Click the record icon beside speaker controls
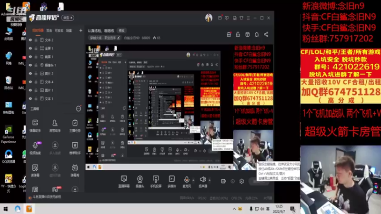This screenshot has height=214, width=381. (x=223, y=181)
